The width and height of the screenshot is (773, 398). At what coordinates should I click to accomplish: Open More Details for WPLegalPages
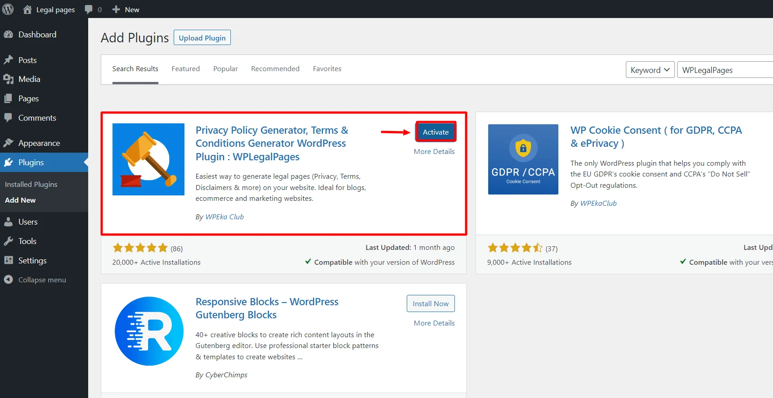[x=434, y=152]
